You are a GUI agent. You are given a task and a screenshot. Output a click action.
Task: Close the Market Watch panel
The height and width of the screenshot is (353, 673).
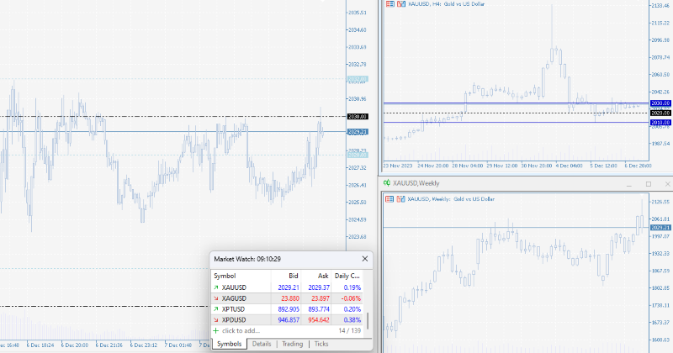click(x=365, y=259)
